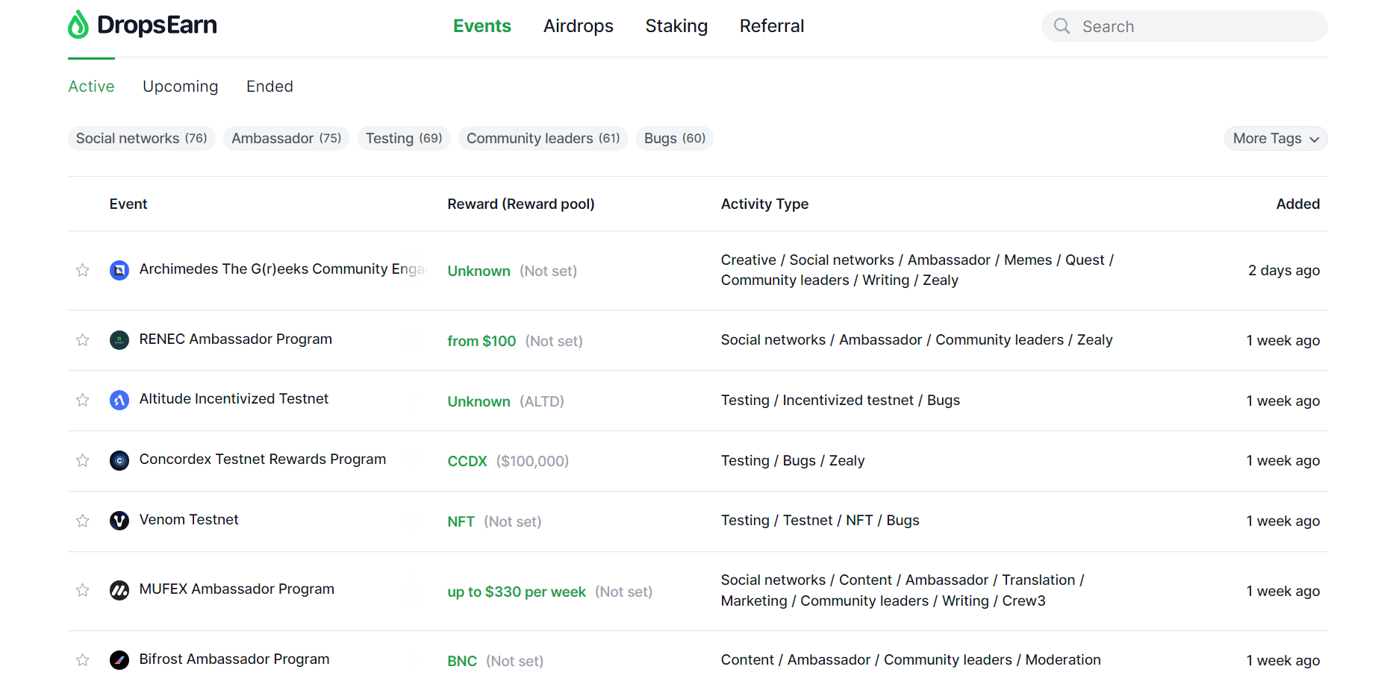Open the Airdrops menu item
Screen dimensions: 1387x687
pos(579,26)
